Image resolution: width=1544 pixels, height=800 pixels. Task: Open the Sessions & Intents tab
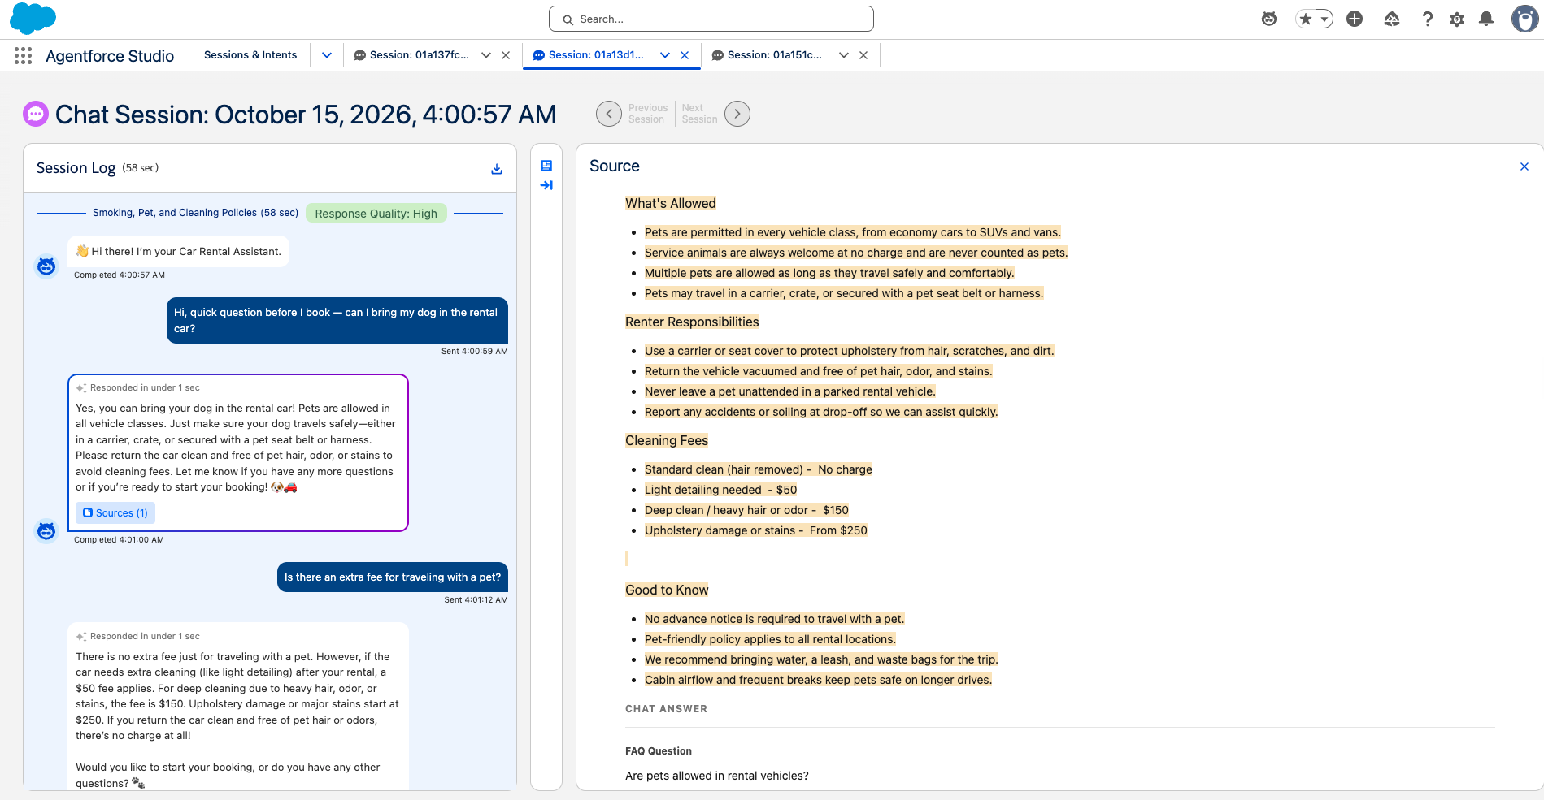pos(250,55)
